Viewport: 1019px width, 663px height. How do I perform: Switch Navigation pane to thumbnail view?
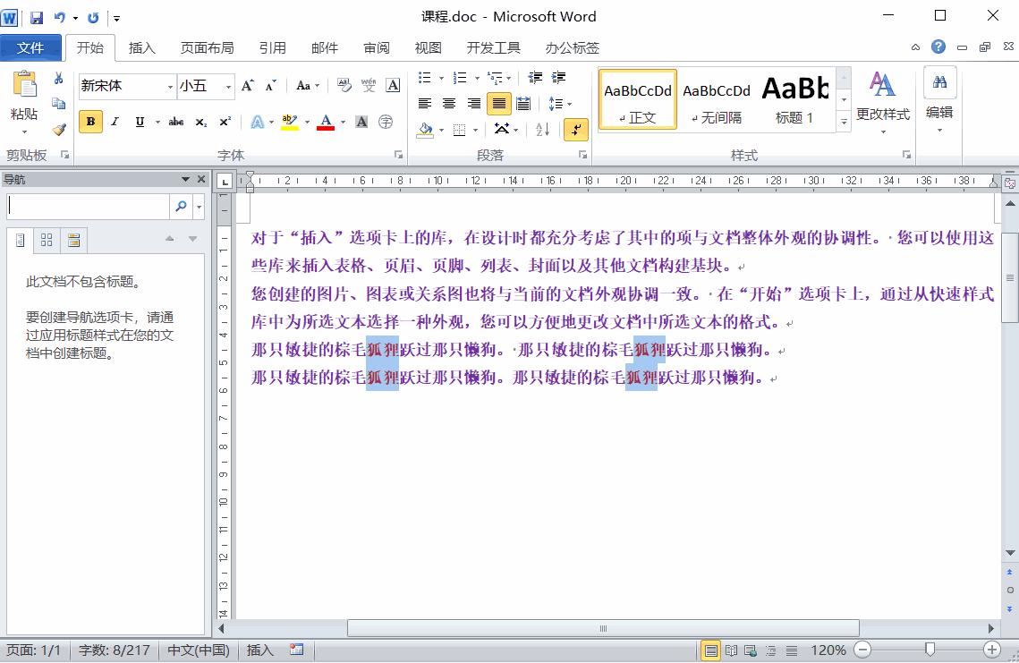point(46,239)
